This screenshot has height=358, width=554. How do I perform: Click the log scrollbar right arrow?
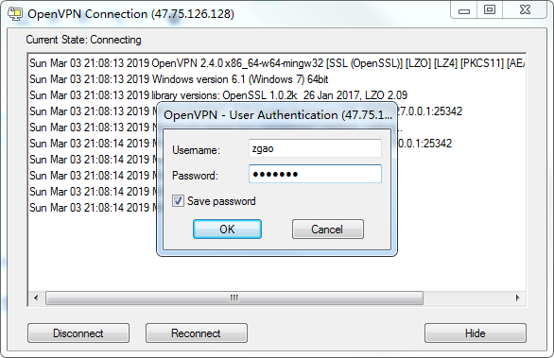coord(518,298)
